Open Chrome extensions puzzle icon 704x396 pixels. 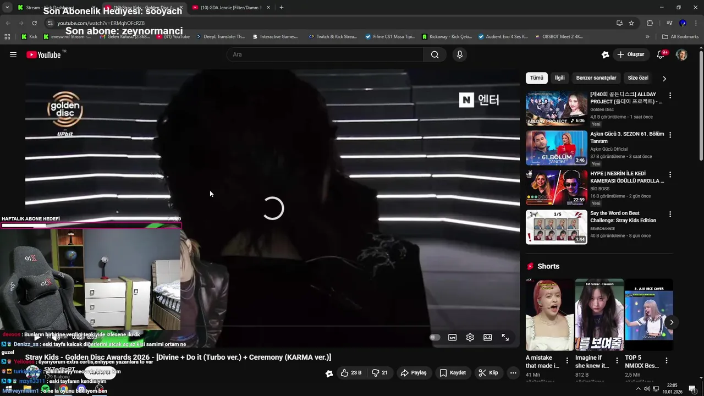tap(650, 23)
